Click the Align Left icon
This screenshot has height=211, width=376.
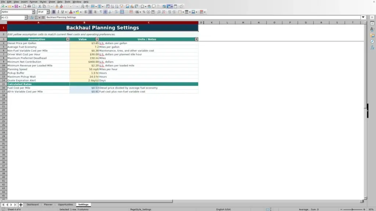tap(86, 12)
